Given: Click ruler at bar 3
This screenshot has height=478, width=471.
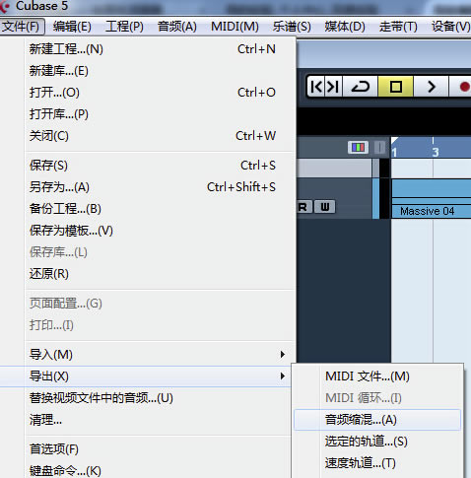Looking at the screenshot, I should 435,152.
